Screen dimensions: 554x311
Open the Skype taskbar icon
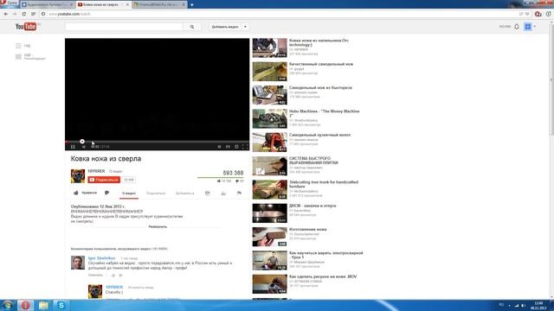[61, 305]
